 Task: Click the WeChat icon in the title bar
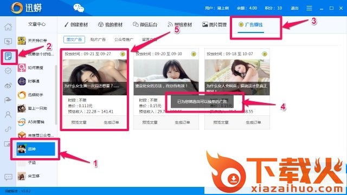[x=79, y=8]
